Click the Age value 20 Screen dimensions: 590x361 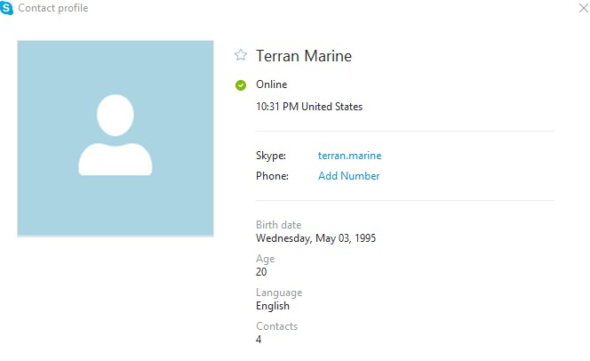261,272
